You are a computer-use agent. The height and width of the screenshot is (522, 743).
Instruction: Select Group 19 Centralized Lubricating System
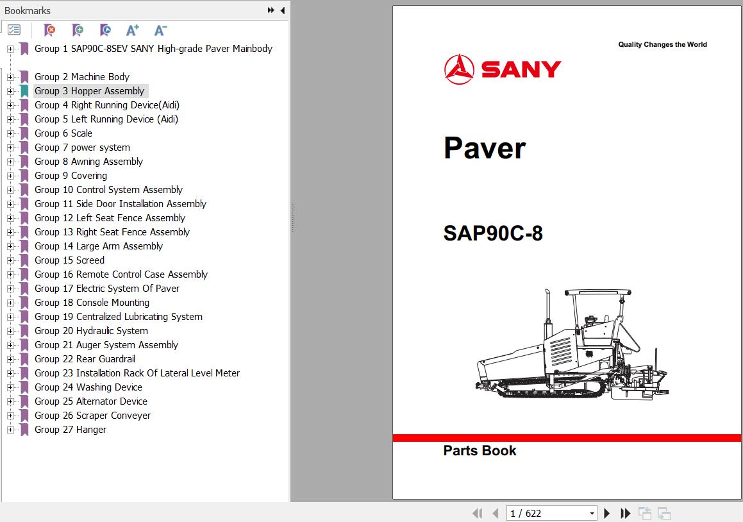click(119, 317)
